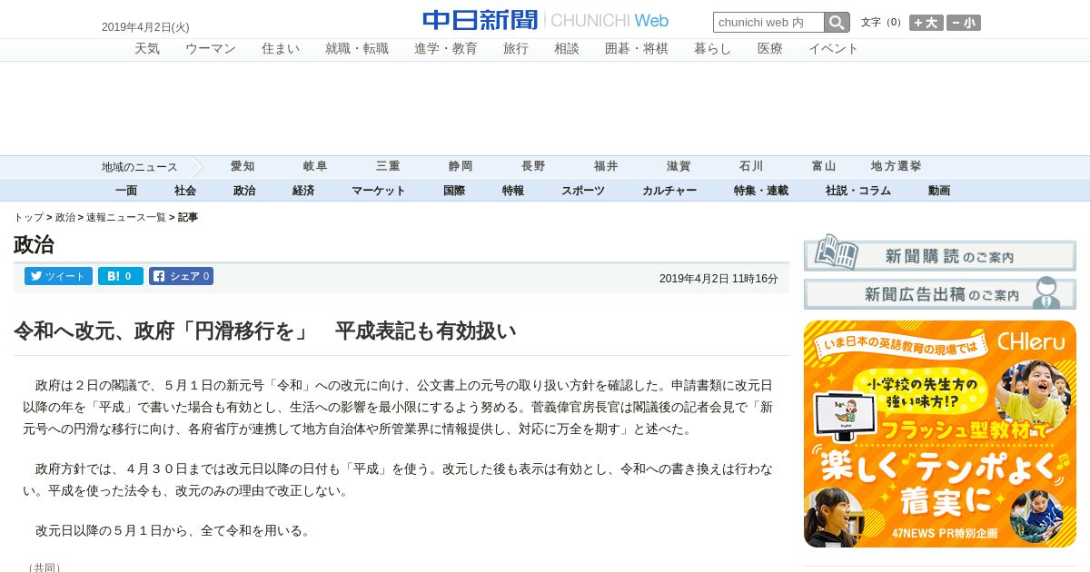Go to 特集・連載 features tab
Screen dimensions: 1090x572
[x=761, y=191]
